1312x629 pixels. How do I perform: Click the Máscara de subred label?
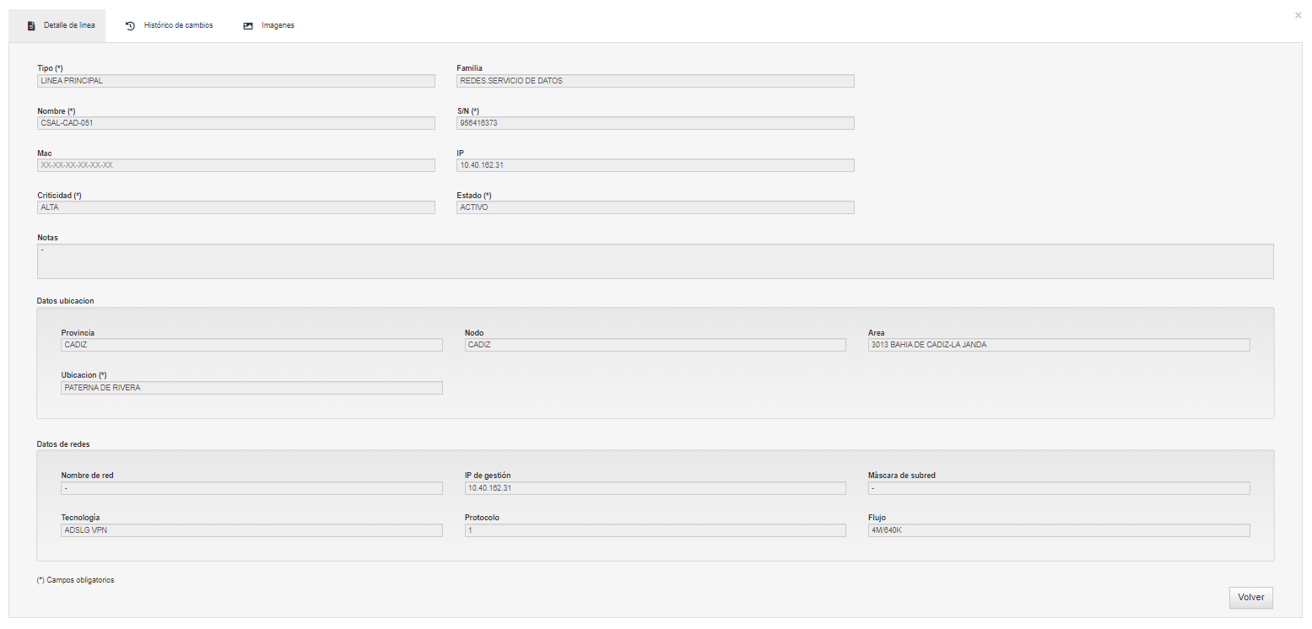902,476
